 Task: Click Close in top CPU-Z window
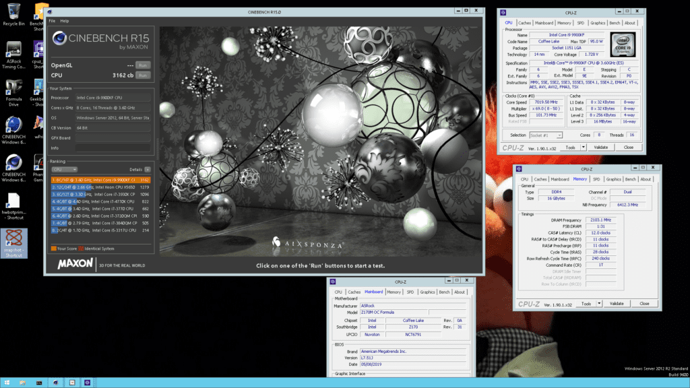629,148
